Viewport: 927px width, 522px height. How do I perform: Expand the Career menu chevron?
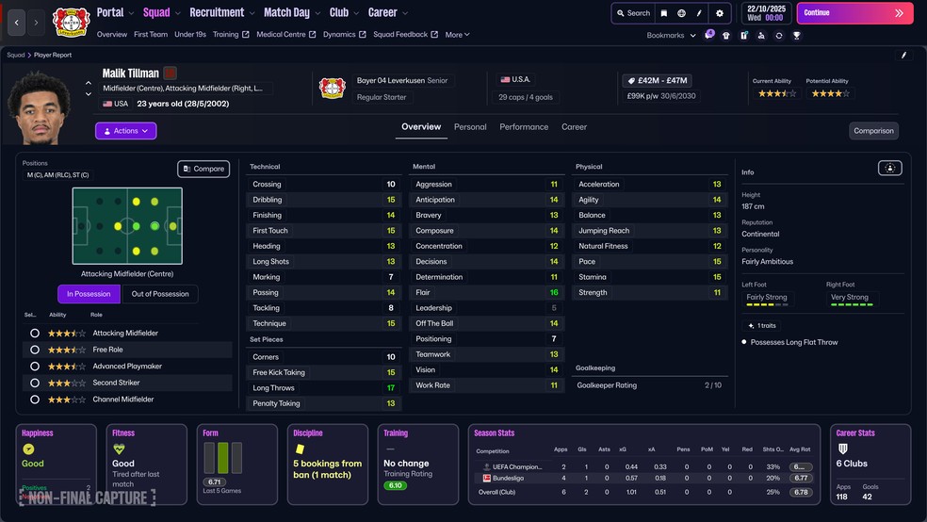405,13
